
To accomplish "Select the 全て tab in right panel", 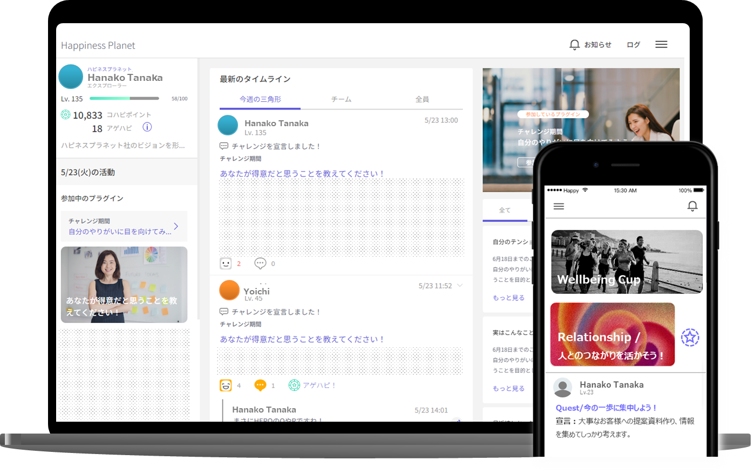I will pyautogui.click(x=505, y=210).
